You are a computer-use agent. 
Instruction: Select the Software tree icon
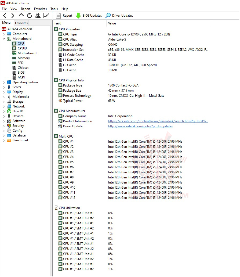click(x=9, y=121)
